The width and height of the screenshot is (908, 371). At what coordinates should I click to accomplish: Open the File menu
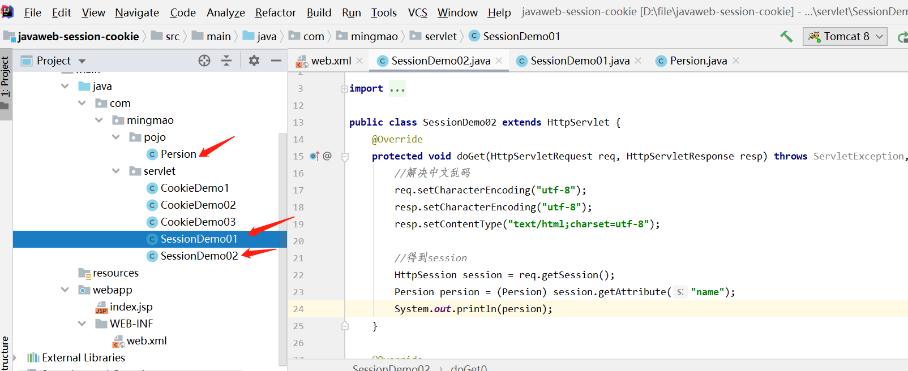click(32, 12)
